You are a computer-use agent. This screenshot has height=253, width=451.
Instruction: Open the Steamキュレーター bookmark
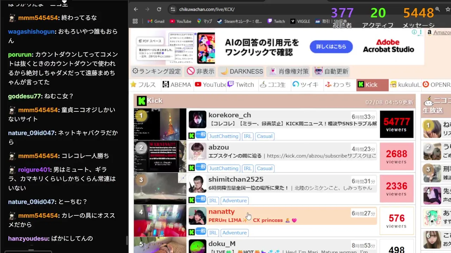pyautogui.click(x=240, y=21)
